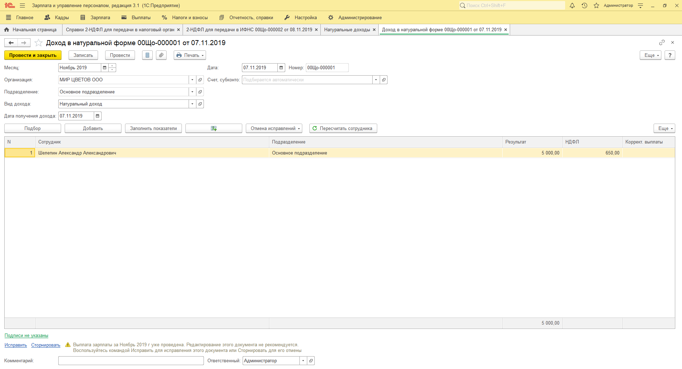This screenshot has height=369, width=682.
Task: Open Отчетность, справки section
Action: point(246,17)
